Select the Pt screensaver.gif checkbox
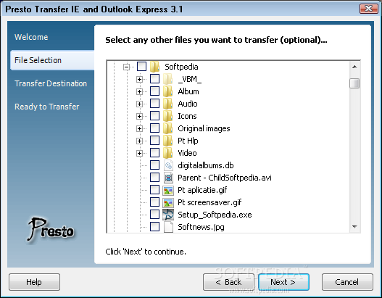Viewport: 382px width, 298px height. [x=154, y=202]
